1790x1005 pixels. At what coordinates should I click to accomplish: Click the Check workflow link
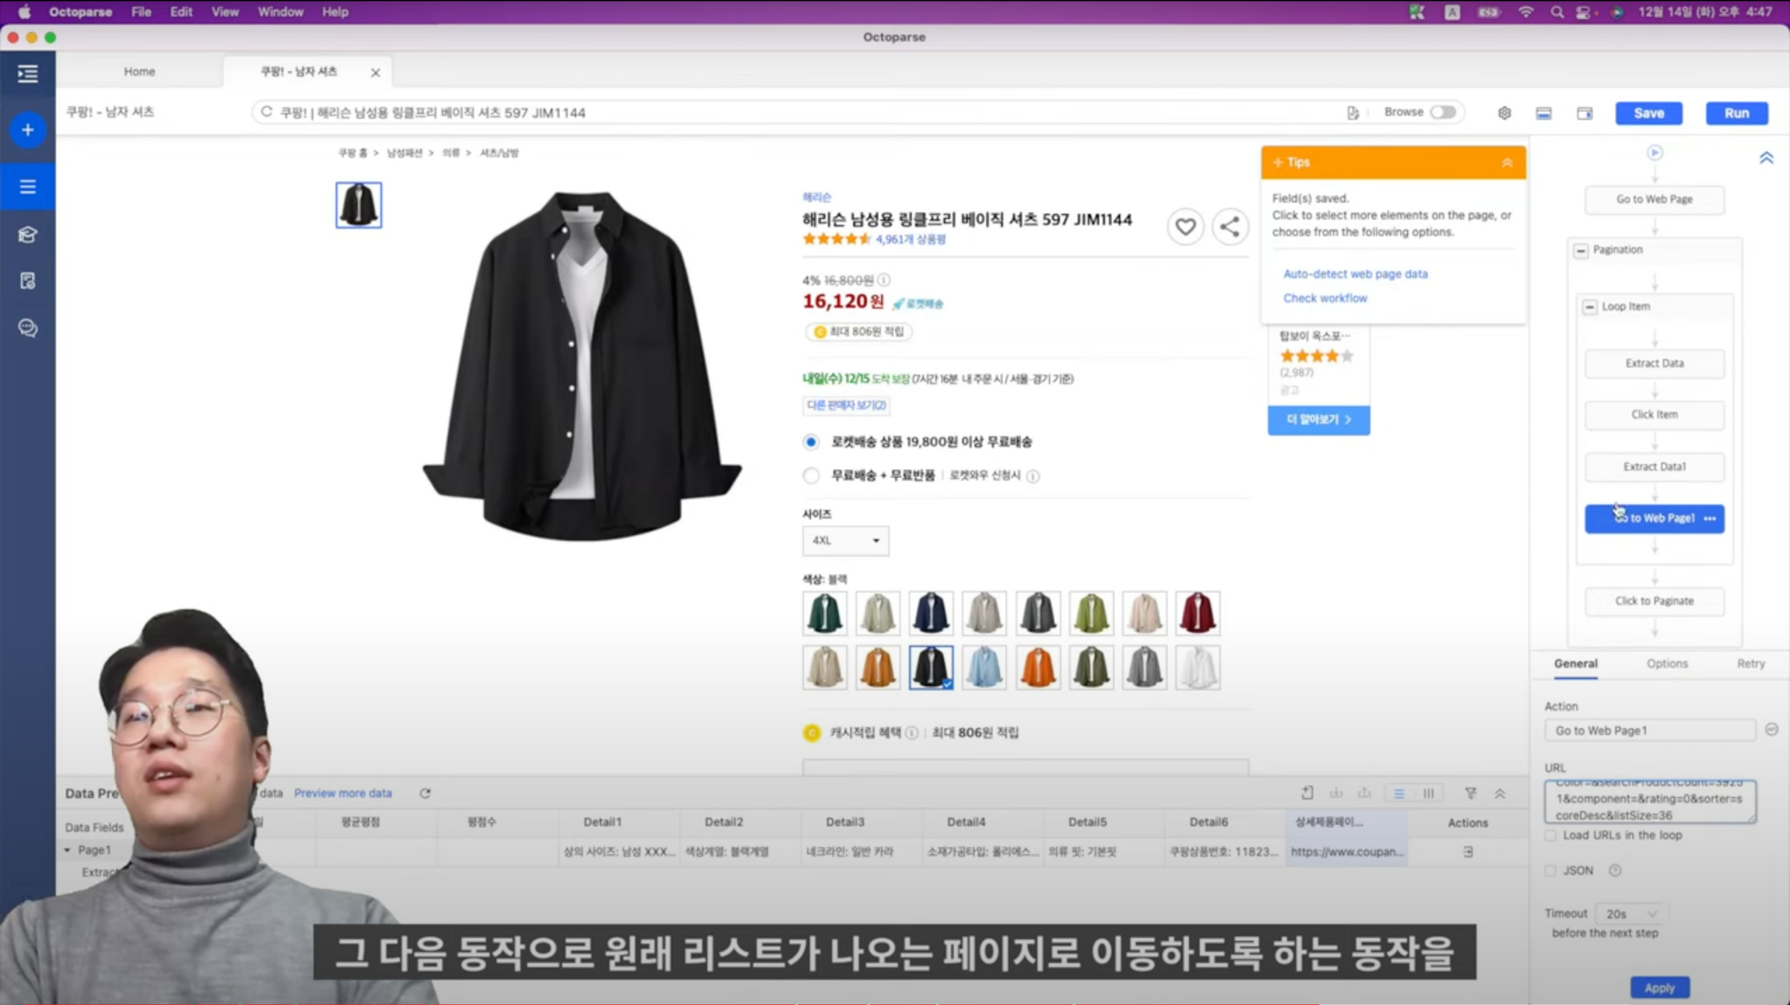pos(1325,299)
